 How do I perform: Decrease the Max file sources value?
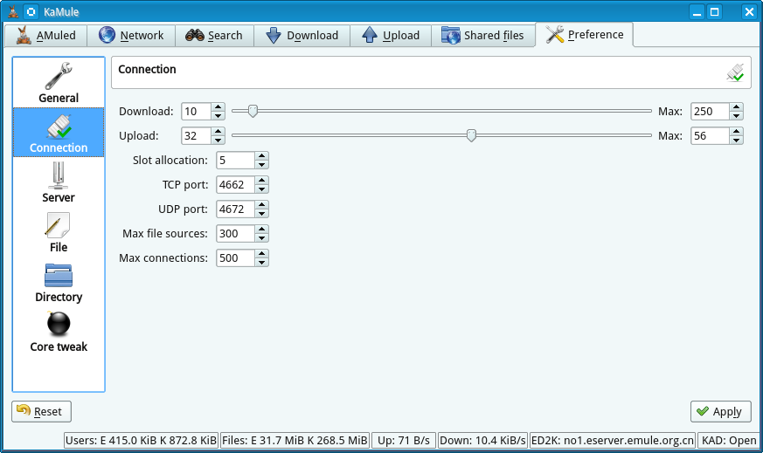[262, 237]
